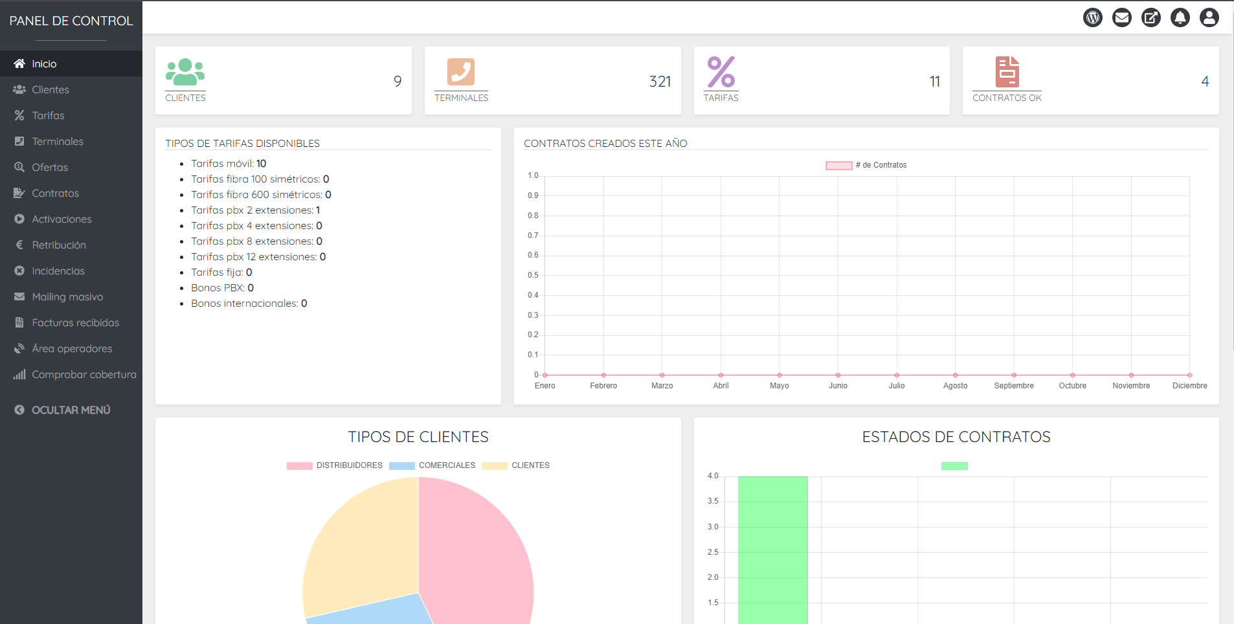Click the 321 terminales count
This screenshot has width=1234, height=624.
coord(660,82)
